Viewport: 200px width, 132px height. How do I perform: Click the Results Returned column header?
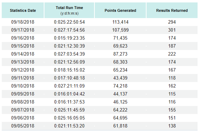(x=172, y=10)
